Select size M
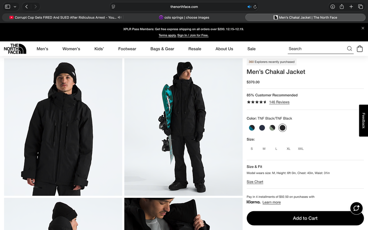This screenshot has width=368, height=230. 264,149
